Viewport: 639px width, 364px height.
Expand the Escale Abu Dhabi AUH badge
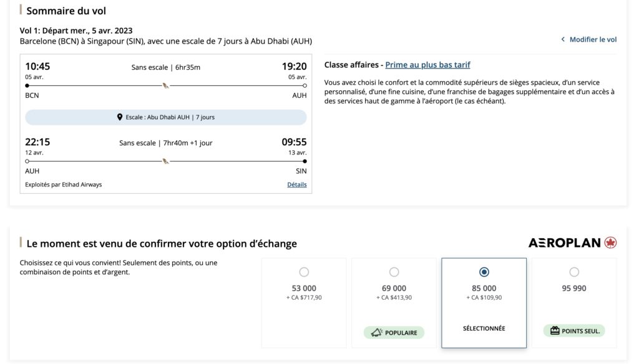[166, 117]
